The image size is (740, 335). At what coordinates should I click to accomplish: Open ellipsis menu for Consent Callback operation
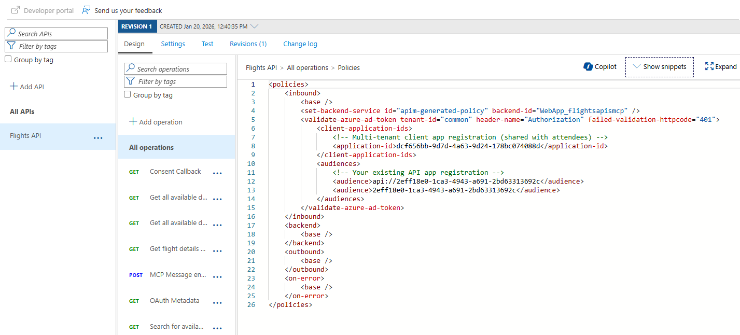(x=218, y=173)
